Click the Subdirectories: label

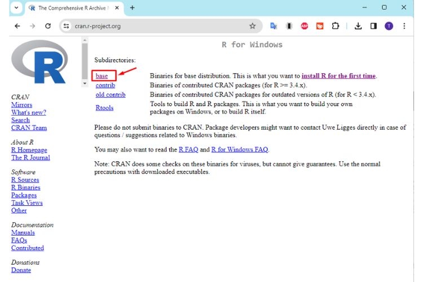(115, 60)
